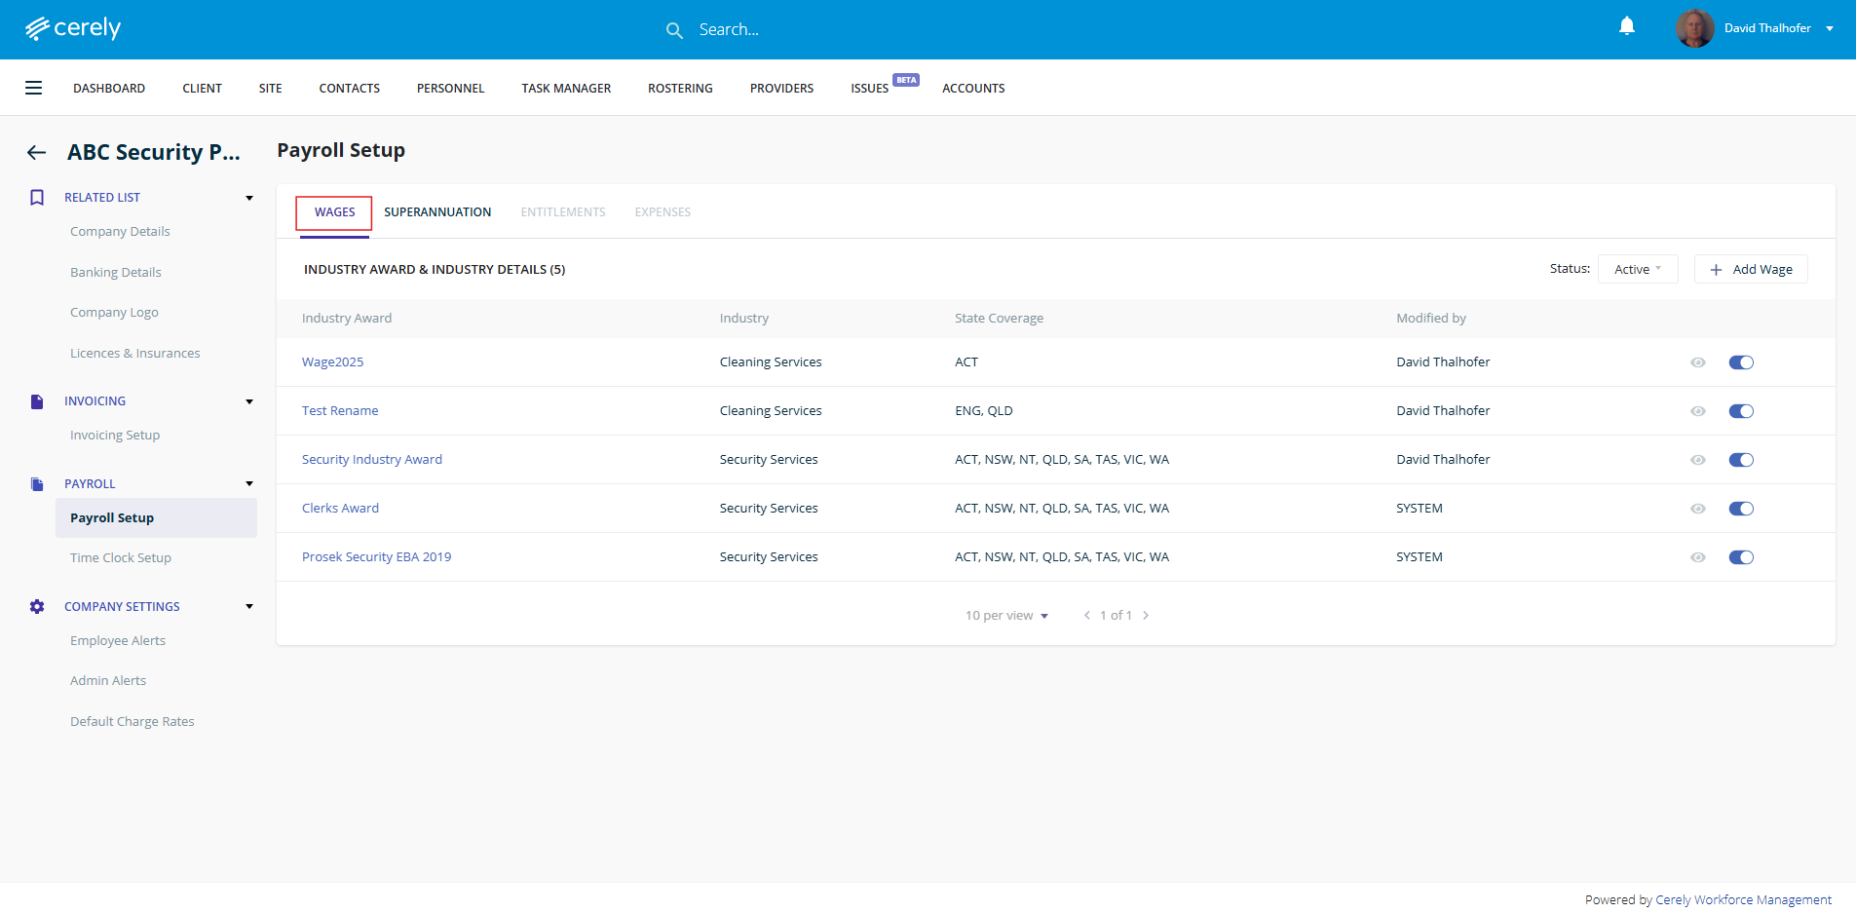The image size is (1856, 913).
Task: Open the Test Rename award link
Action: pyautogui.click(x=340, y=411)
